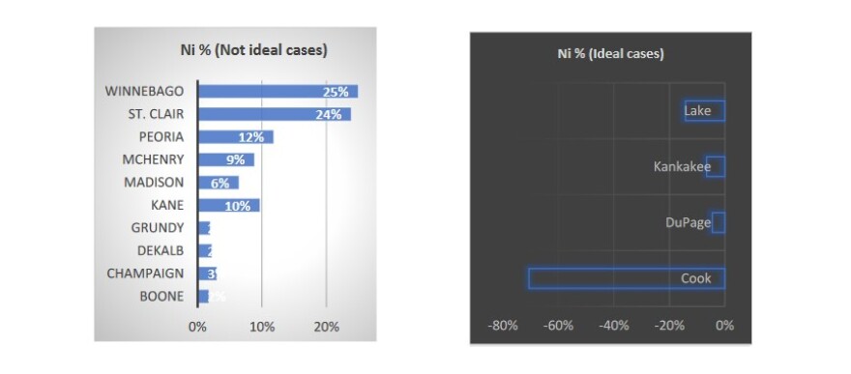Image resolution: width=851 pixels, height=374 pixels.
Task: Click the MADISON 6% bar
Action: [x=219, y=183]
